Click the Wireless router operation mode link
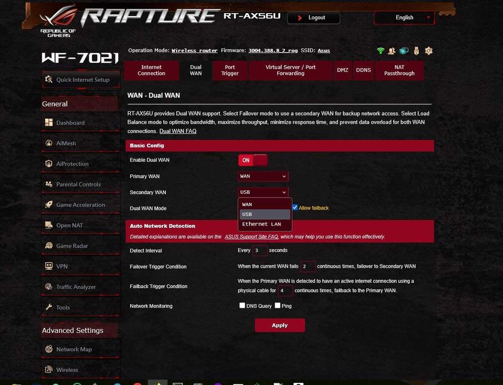 click(194, 51)
